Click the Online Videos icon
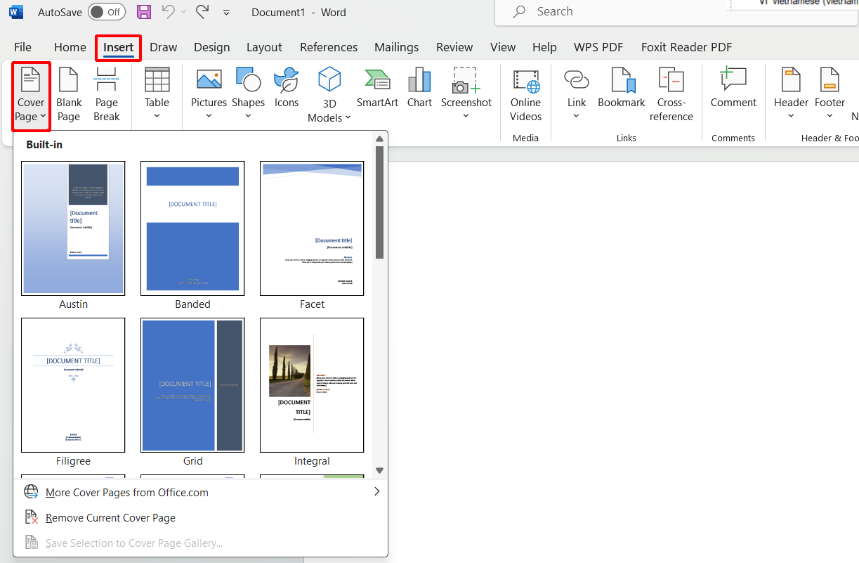This screenshot has height=563, width=859. coord(525,94)
